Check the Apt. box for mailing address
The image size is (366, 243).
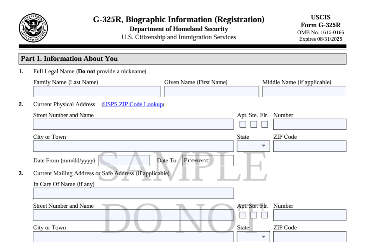243,215
